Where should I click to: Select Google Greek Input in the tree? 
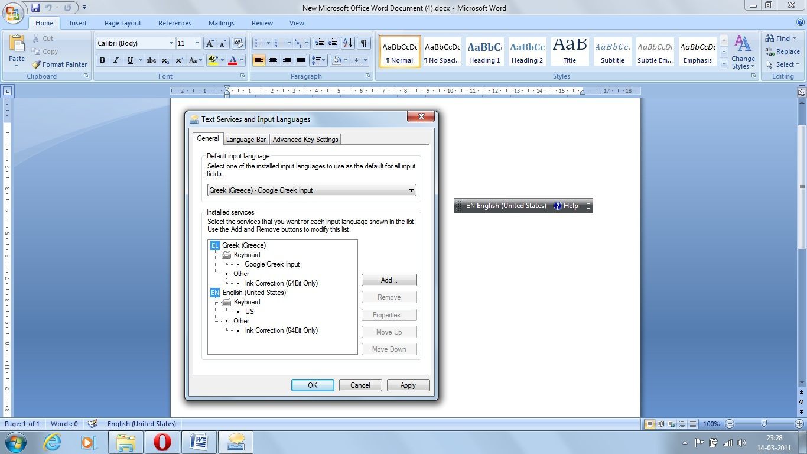tap(272, 264)
